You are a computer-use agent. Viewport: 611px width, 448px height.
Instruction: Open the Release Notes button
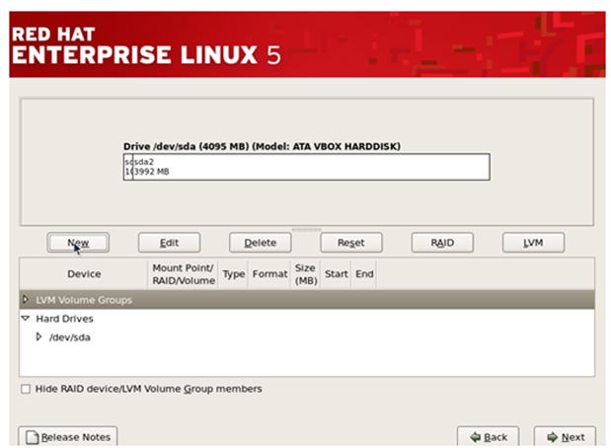click(x=68, y=437)
